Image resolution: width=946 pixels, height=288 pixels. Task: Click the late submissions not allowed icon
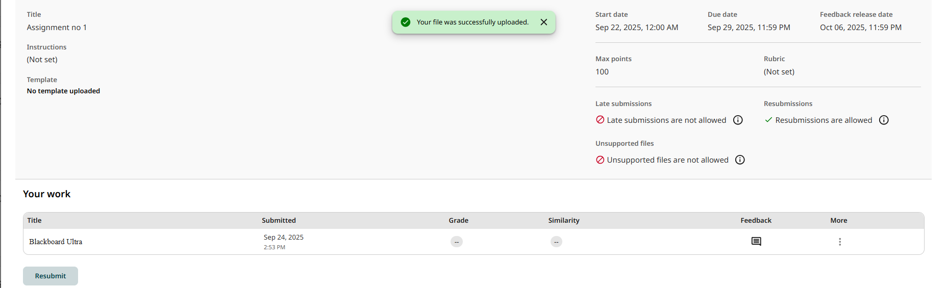(600, 120)
